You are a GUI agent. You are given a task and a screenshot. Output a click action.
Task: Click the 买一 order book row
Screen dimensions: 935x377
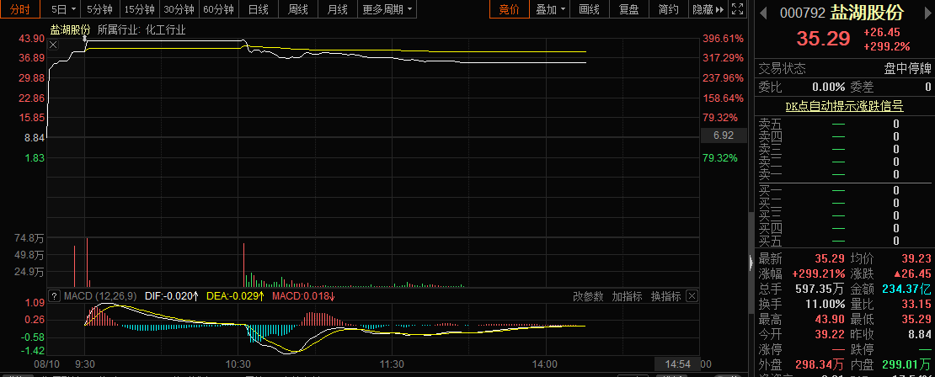pos(844,190)
